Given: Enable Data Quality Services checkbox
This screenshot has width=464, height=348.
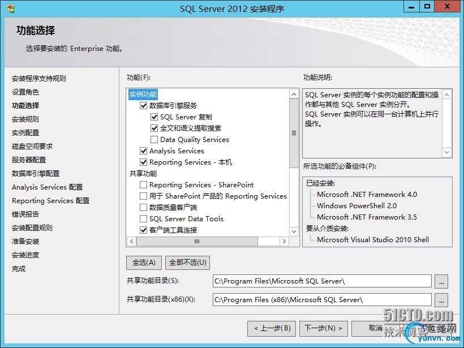Looking at the screenshot, I should point(154,139).
